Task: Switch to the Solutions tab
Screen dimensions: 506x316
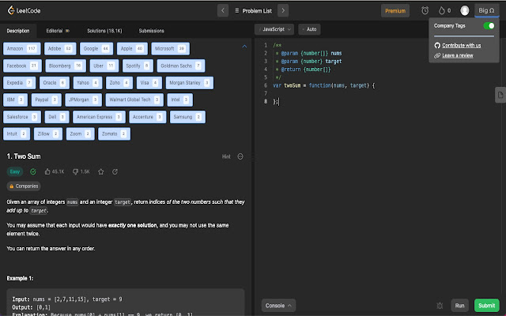Action: (x=104, y=31)
